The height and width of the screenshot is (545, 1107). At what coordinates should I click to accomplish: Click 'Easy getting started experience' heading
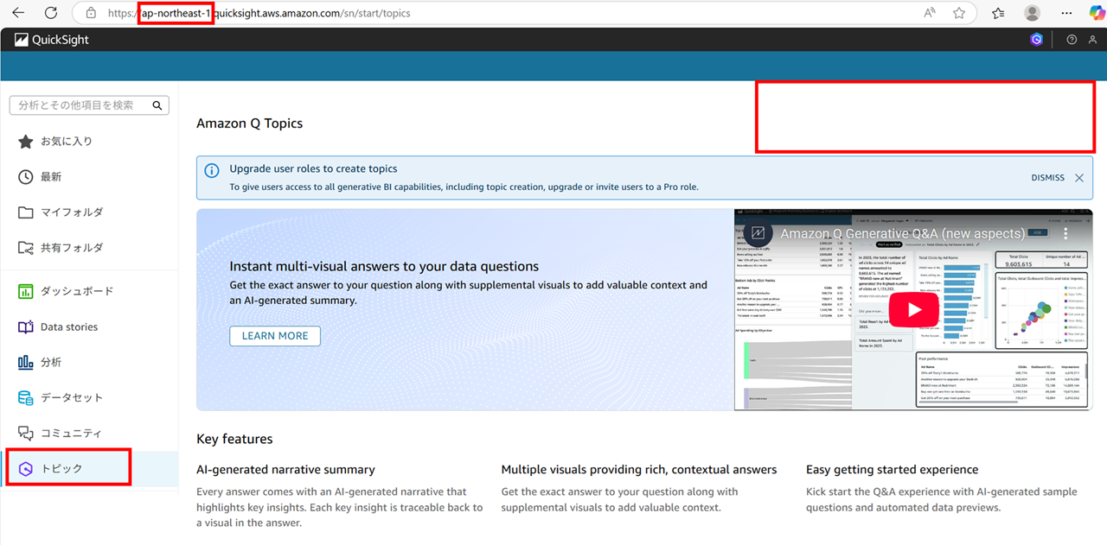pos(893,470)
